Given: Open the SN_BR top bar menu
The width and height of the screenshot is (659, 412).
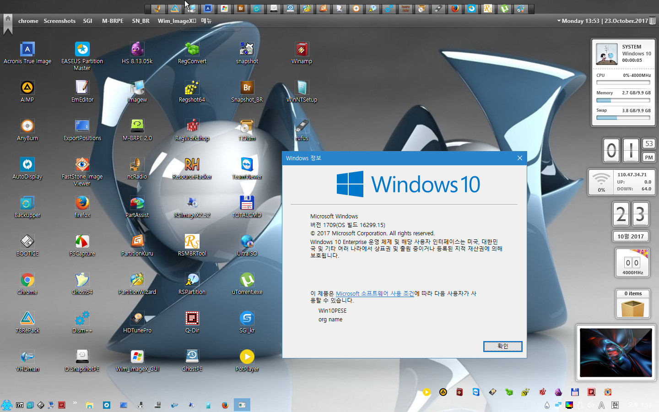Looking at the screenshot, I should (x=140, y=21).
